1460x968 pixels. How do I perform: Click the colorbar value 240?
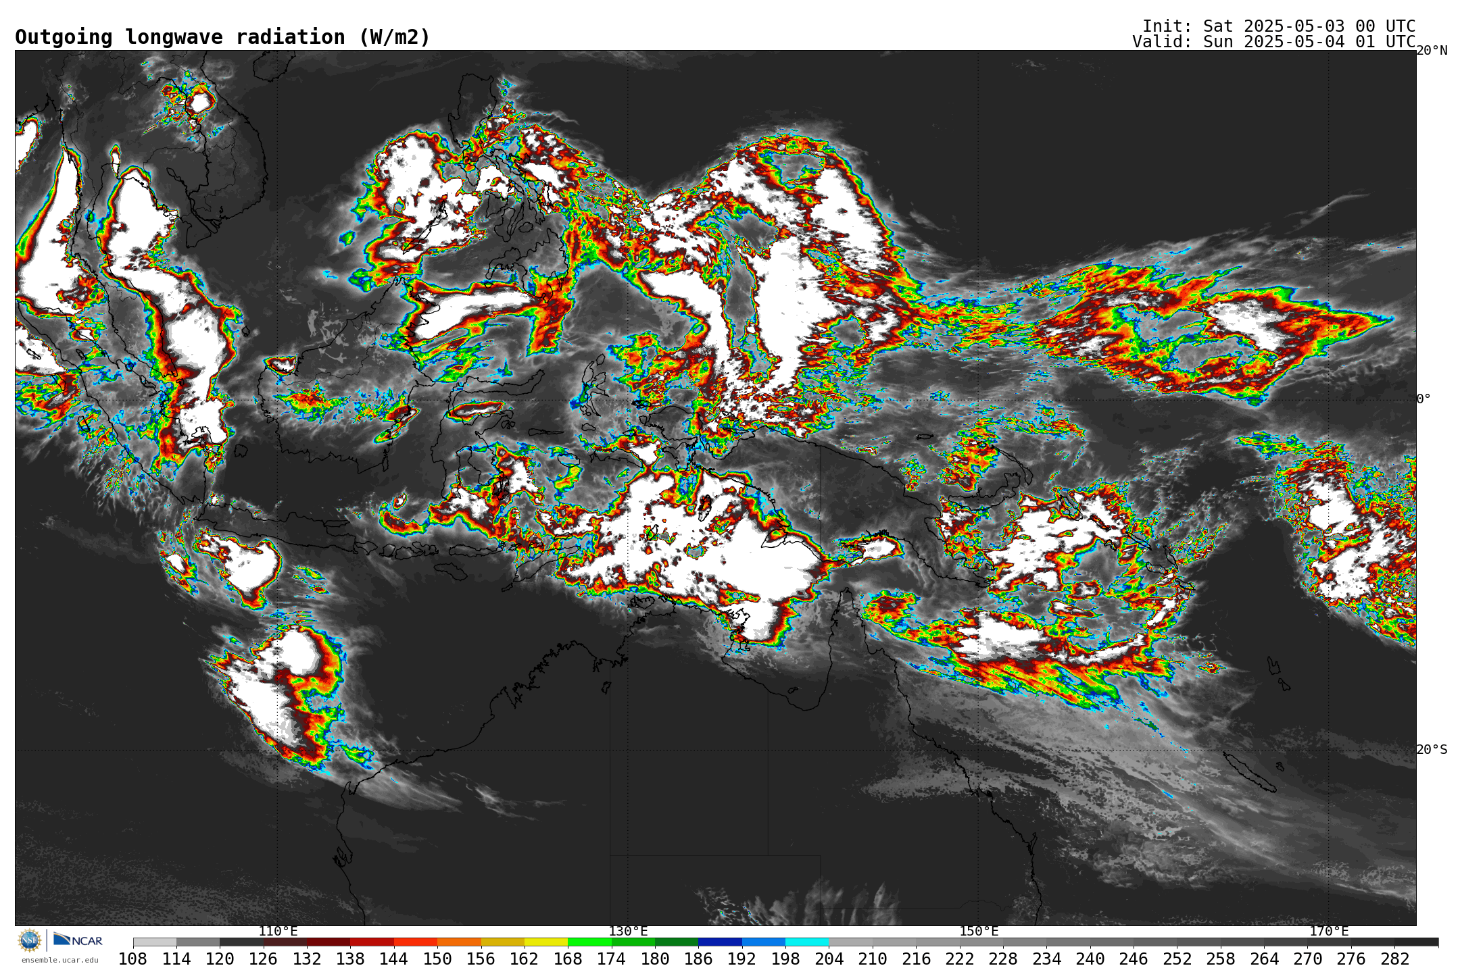tap(1090, 959)
